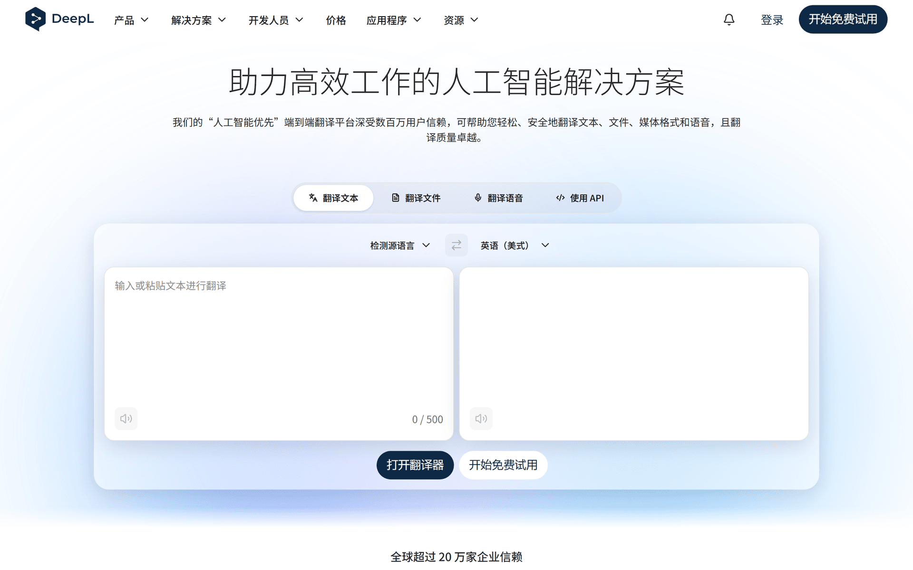
Task: Play audio of the translated text
Action: point(481,418)
